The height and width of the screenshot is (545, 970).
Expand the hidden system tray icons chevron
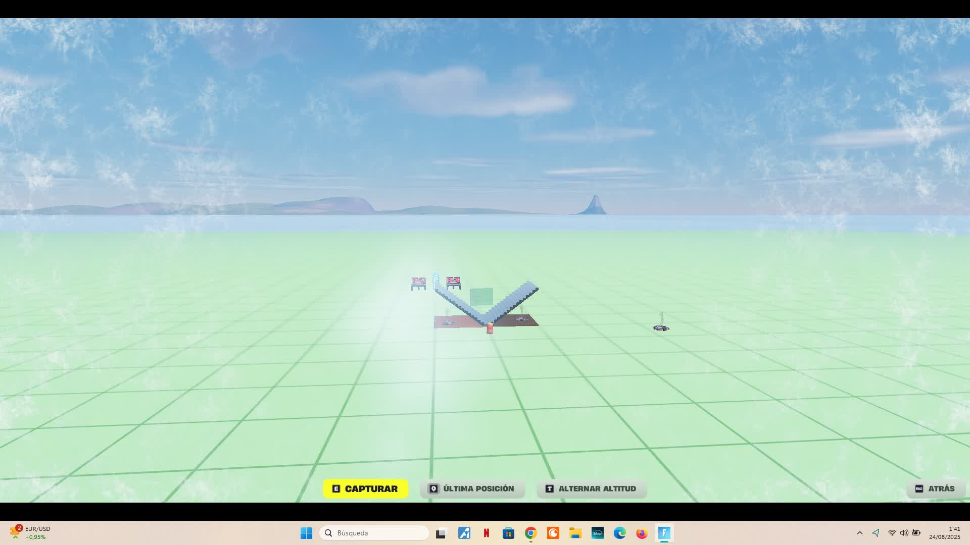860,533
